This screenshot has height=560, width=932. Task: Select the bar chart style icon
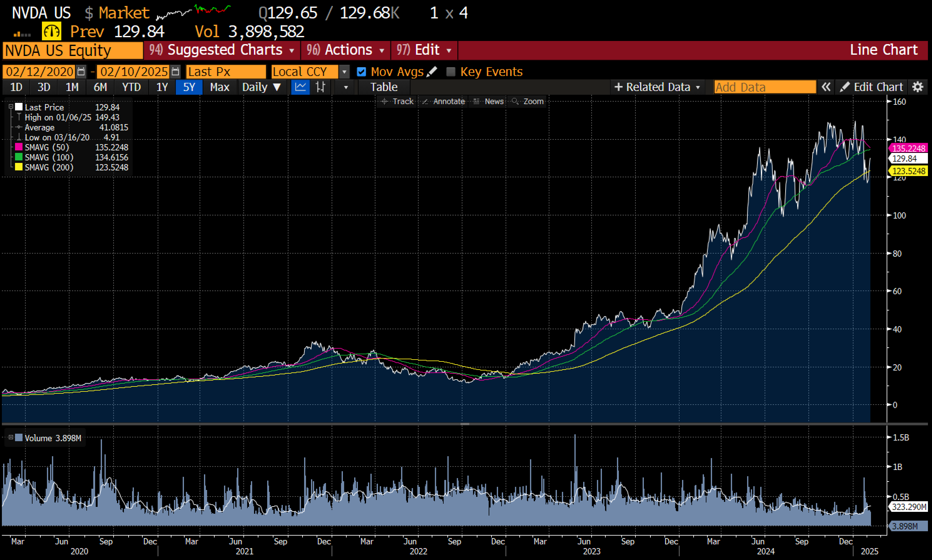[x=320, y=87]
